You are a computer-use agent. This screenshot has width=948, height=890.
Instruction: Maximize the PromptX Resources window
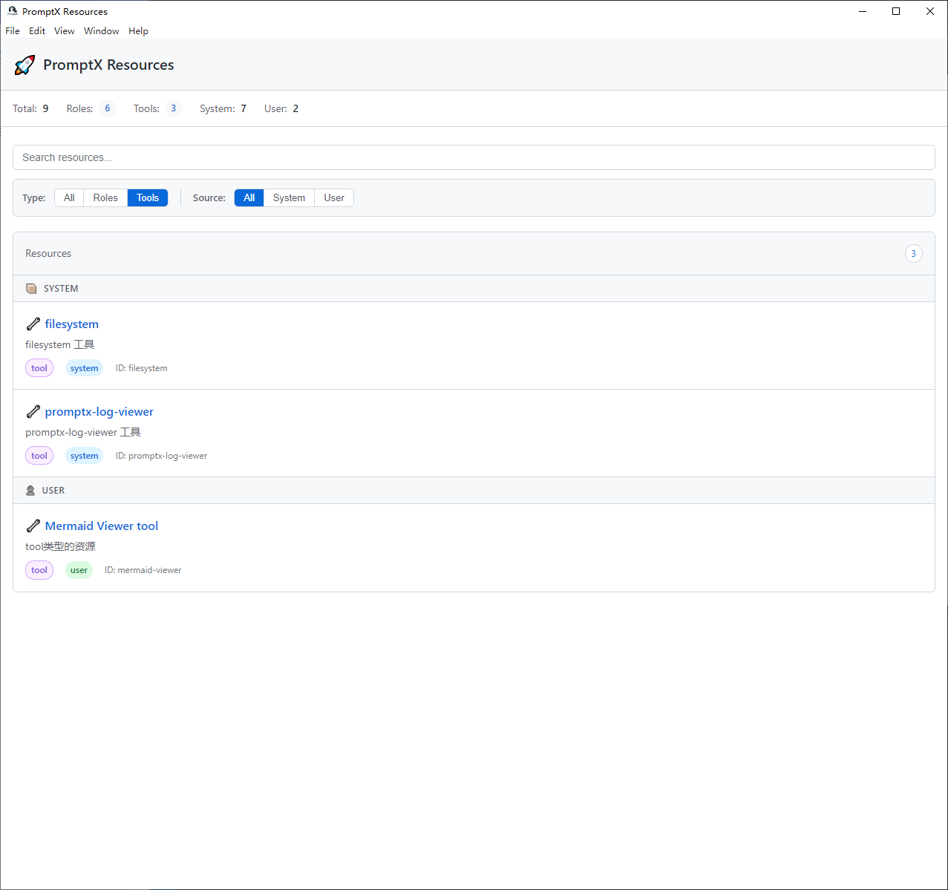click(896, 11)
